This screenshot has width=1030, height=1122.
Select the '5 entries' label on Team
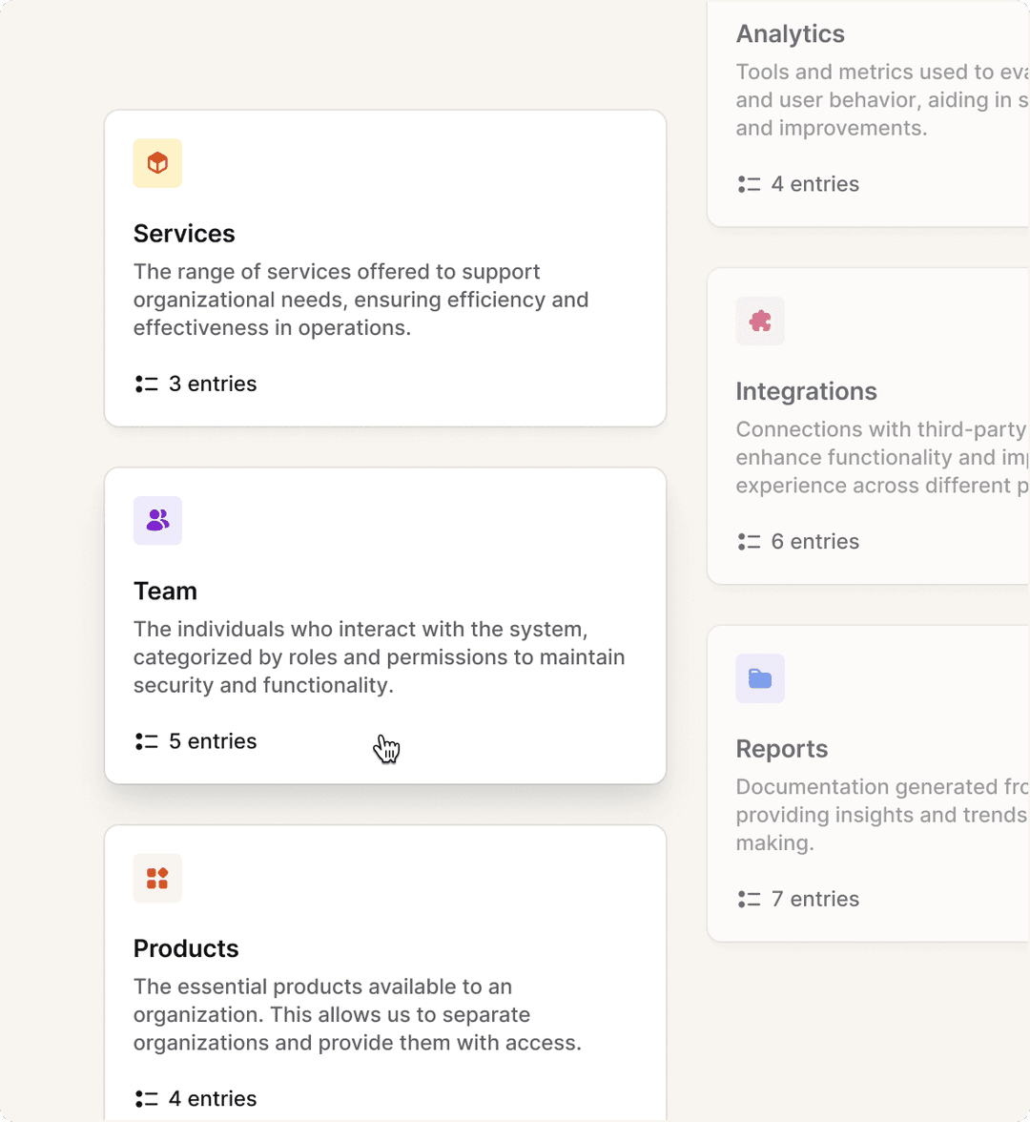(213, 741)
